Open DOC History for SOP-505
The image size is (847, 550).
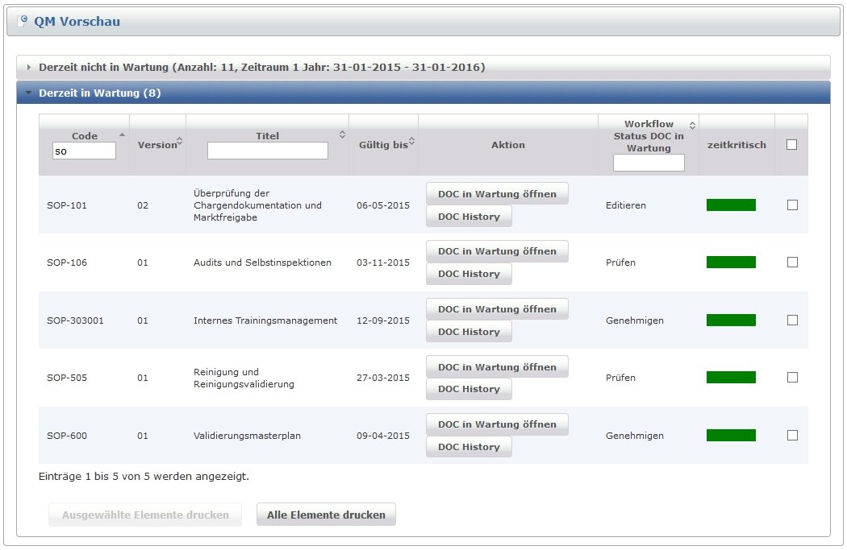coord(469,389)
